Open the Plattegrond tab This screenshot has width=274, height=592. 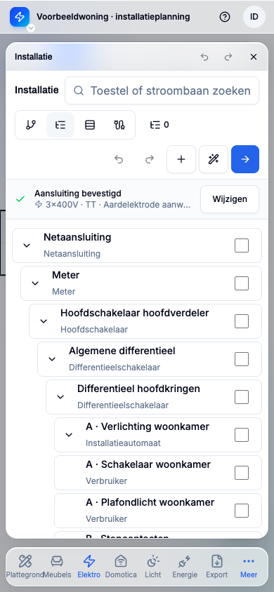pos(25,567)
